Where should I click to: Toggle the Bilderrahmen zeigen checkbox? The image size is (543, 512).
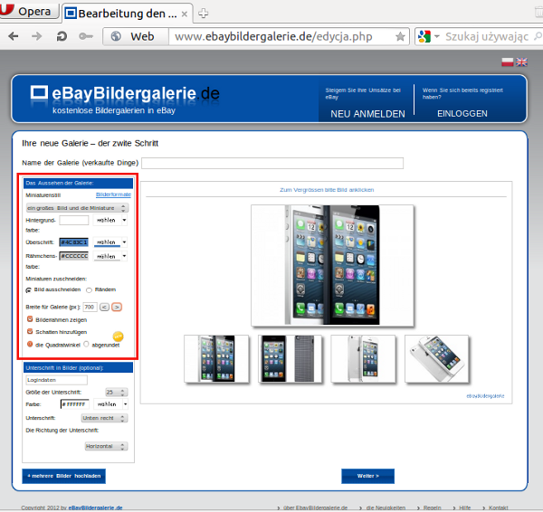(x=30, y=318)
